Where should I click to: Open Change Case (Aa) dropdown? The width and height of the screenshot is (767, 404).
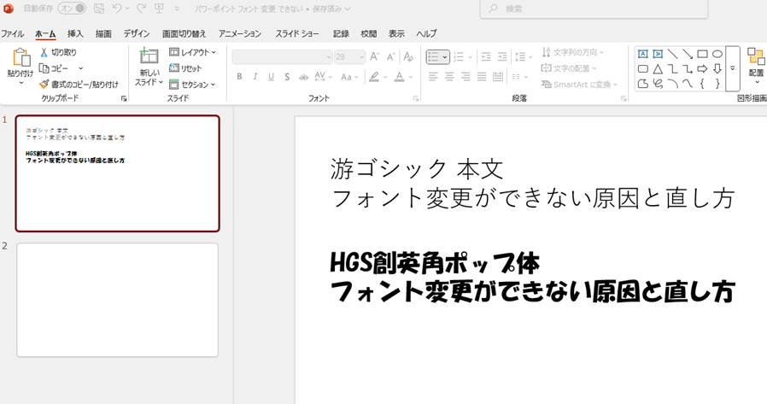pos(349,77)
